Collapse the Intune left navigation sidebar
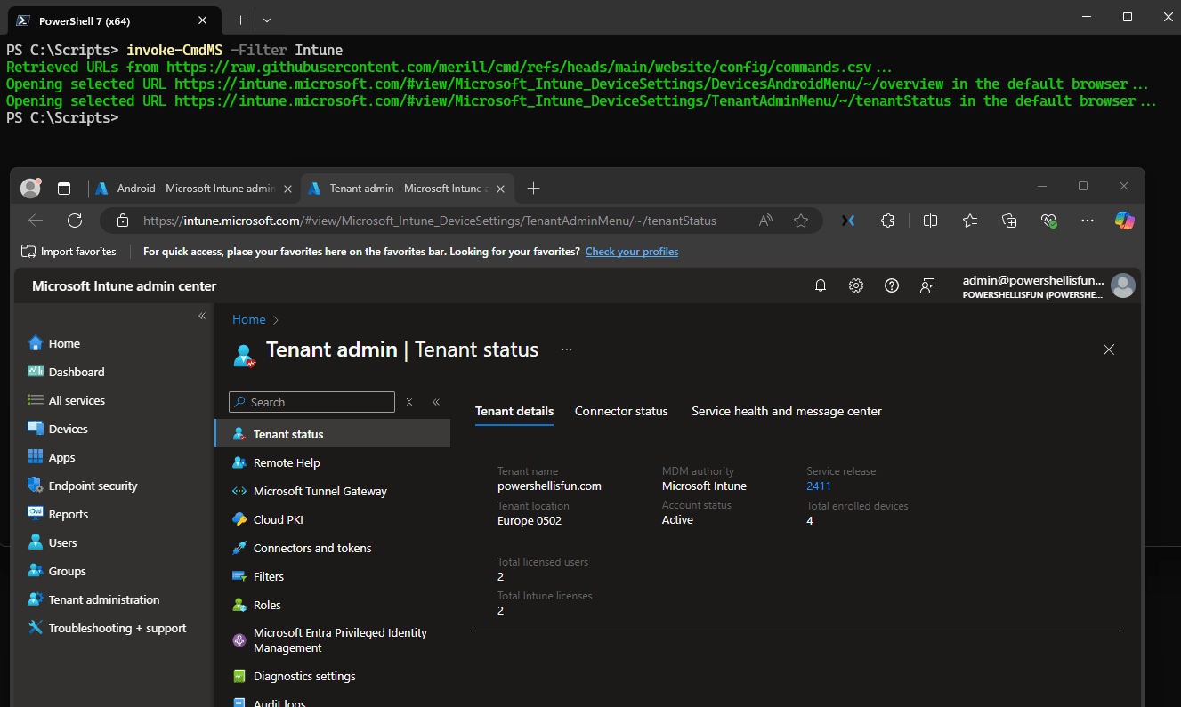 [202, 316]
